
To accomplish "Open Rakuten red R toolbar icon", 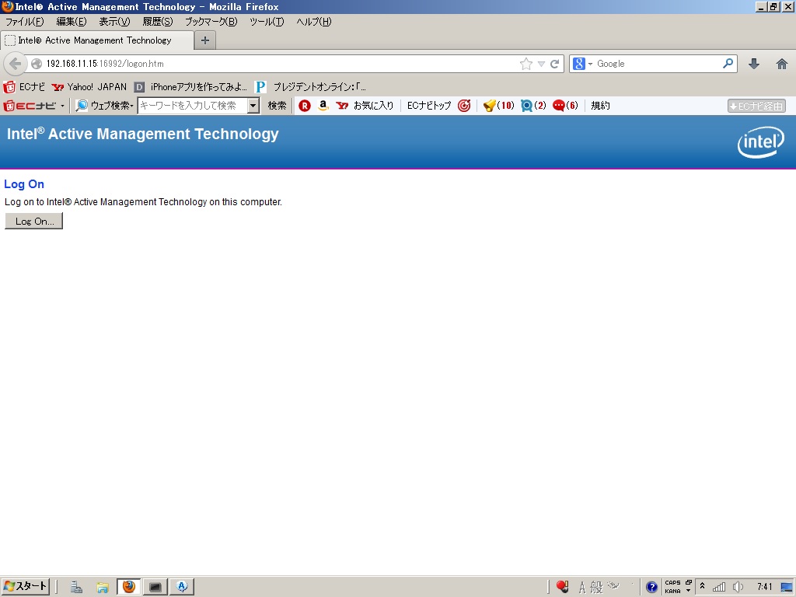I will pyautogui.click(x=305, y=106).
